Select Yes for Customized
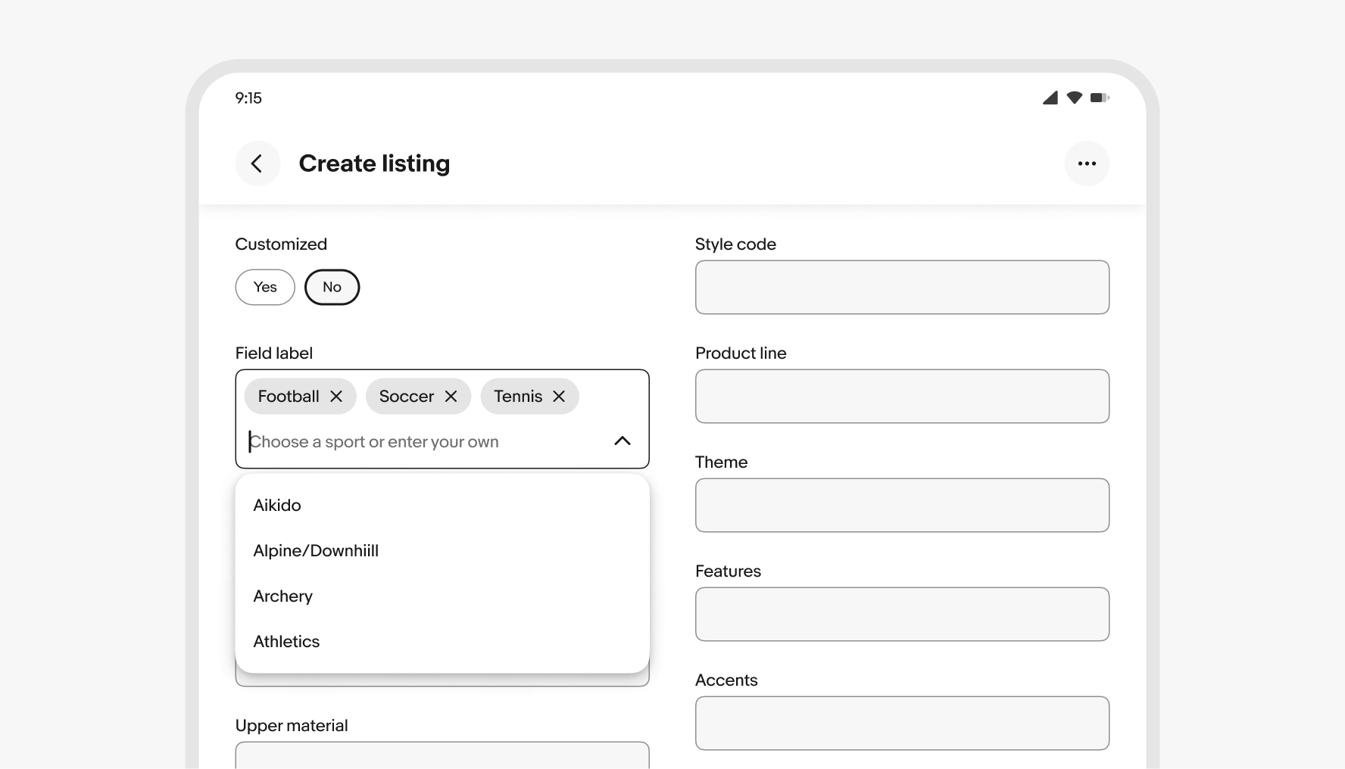The width and height of the screenshot is (1345, 769). pyautogui.click(x=264, y=287)
